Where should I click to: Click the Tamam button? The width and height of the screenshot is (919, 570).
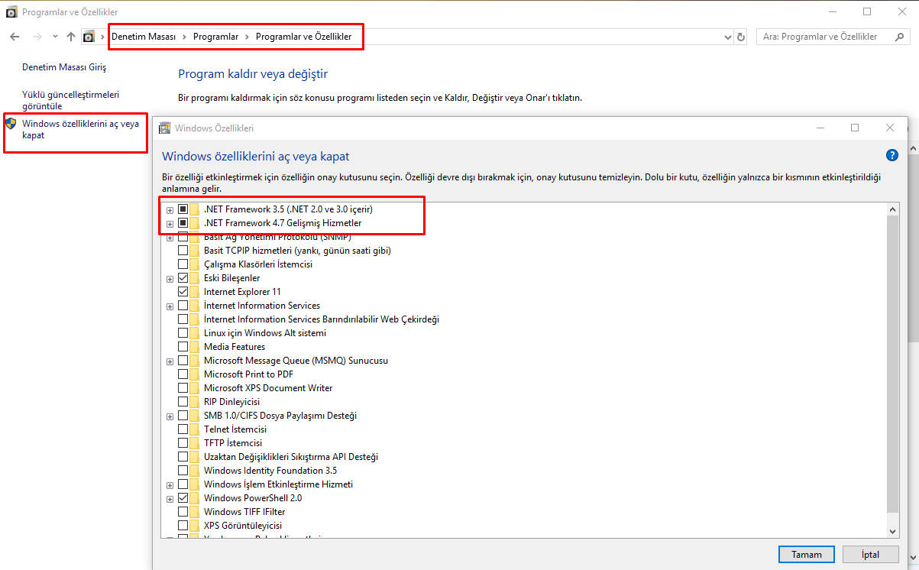806,554
